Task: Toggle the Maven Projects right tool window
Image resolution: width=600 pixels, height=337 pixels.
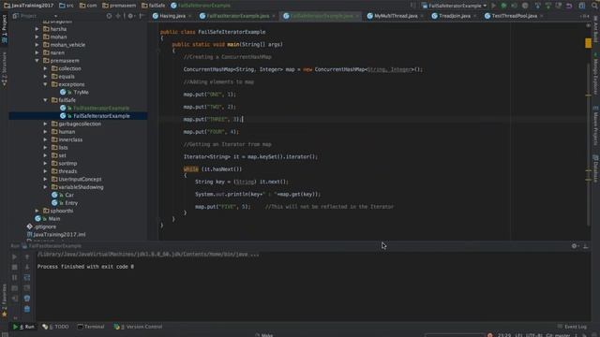Action: 596,126
